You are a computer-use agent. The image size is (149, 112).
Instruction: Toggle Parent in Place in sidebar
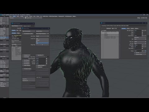(4, 37)
